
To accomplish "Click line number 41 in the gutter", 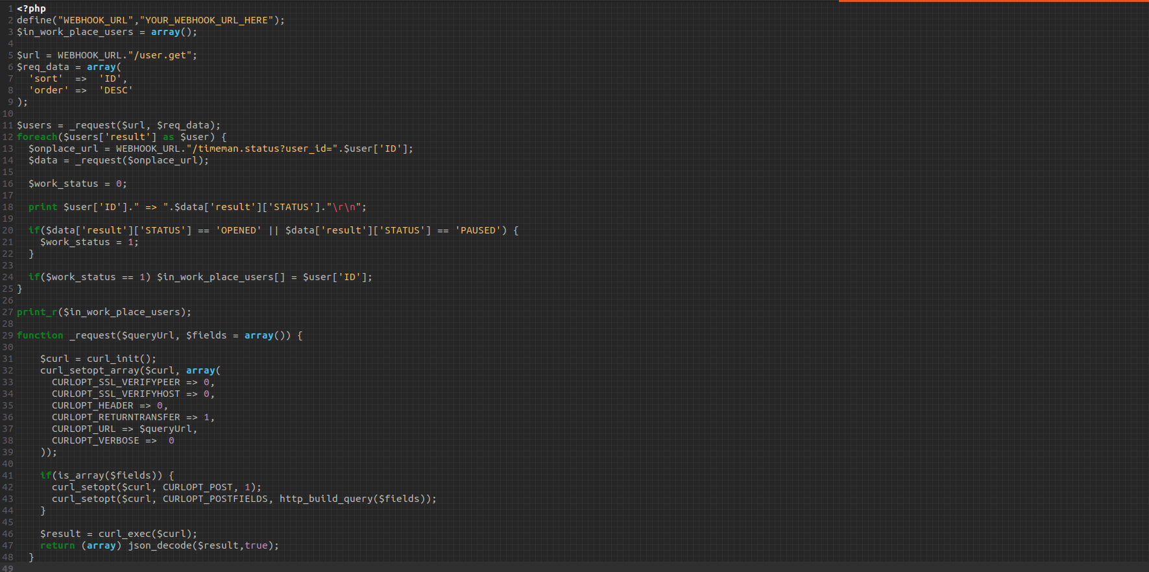I will pos(7,475).
